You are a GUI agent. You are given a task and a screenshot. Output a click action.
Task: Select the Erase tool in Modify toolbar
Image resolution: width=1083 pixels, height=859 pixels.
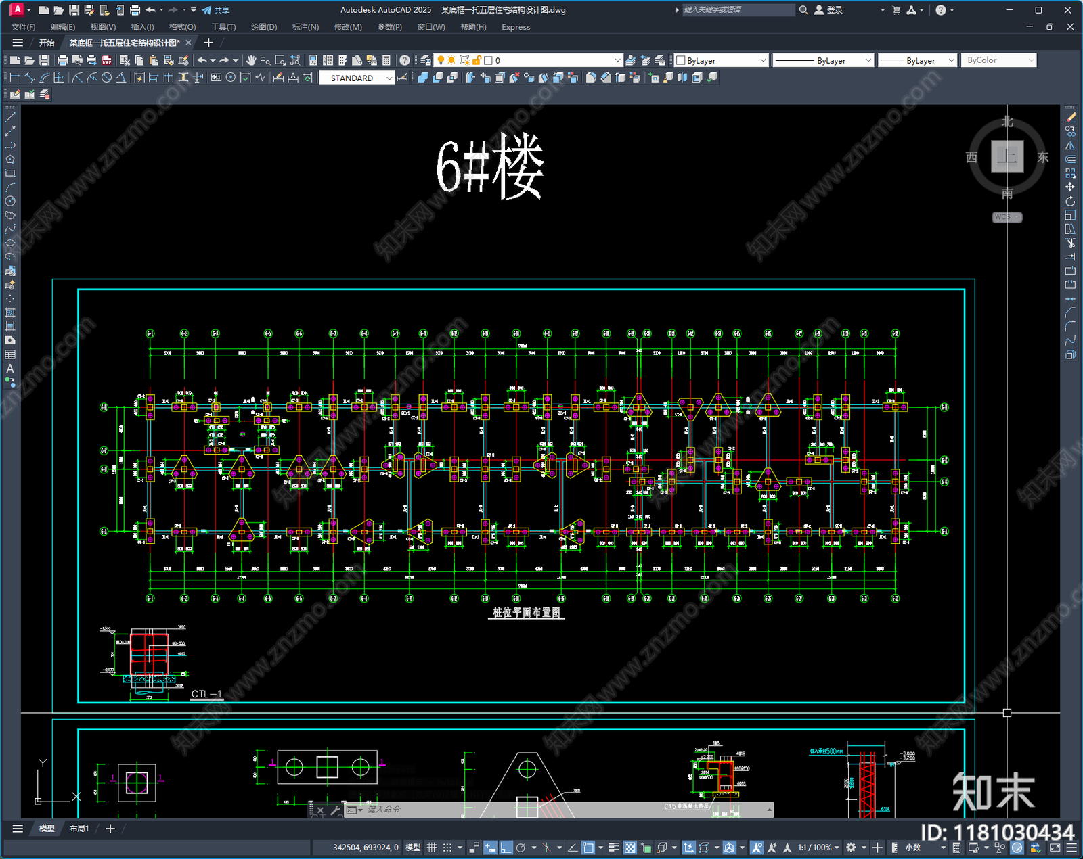pos(1070,117)
